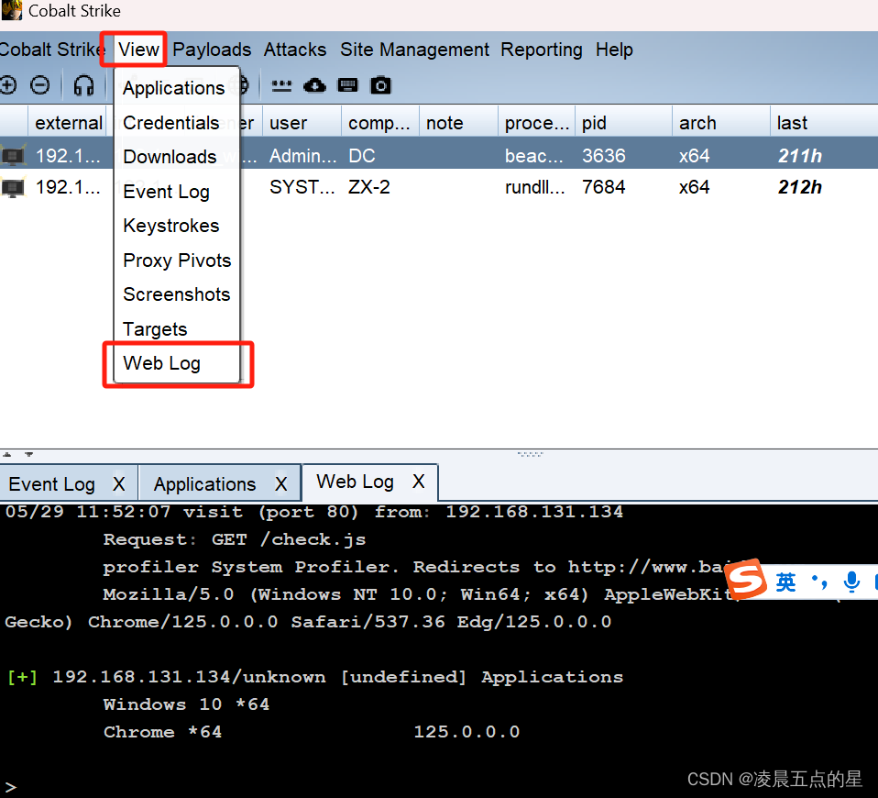Click the 212h last check-in value
Viewport: 878px width, 798px height.
[799, 187]
